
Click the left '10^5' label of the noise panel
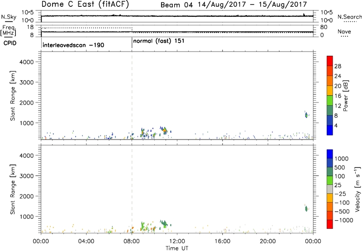(x=28, y=12)
